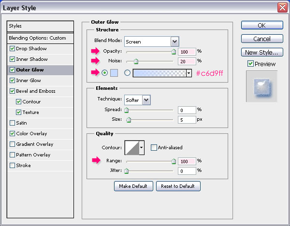Open the gradient picker dropdown arrow
Viewport: 290px width, 226px height.
point(189,73)
